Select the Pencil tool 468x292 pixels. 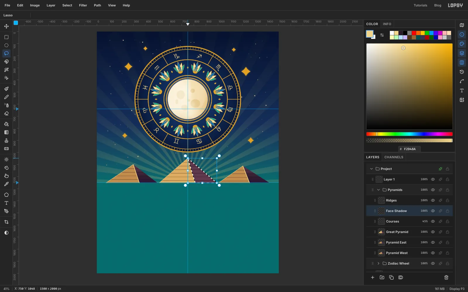(x=6, y=97)
